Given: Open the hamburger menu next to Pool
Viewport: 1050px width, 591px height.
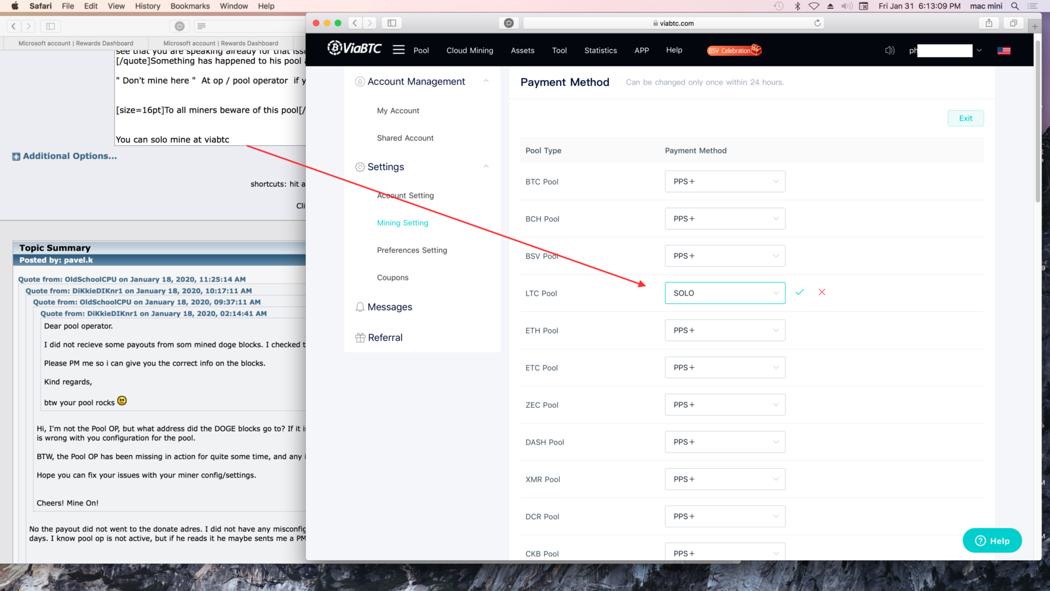Looking at the screenshot, I should (398, 50).
